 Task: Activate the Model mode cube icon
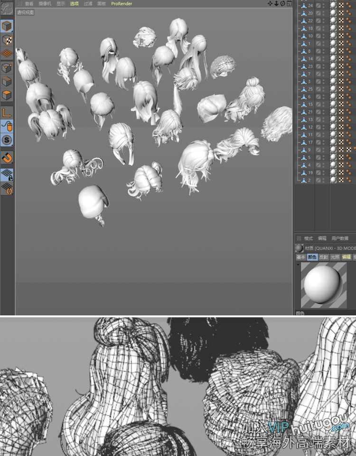pos(7,26)
